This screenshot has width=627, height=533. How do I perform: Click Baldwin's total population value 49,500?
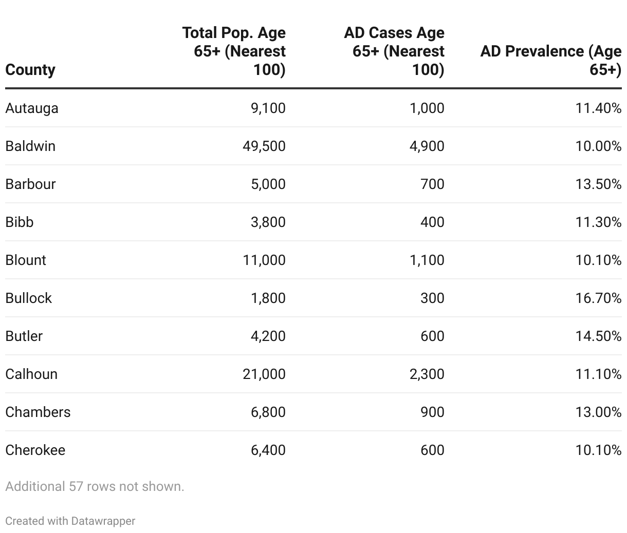(264, 146)
